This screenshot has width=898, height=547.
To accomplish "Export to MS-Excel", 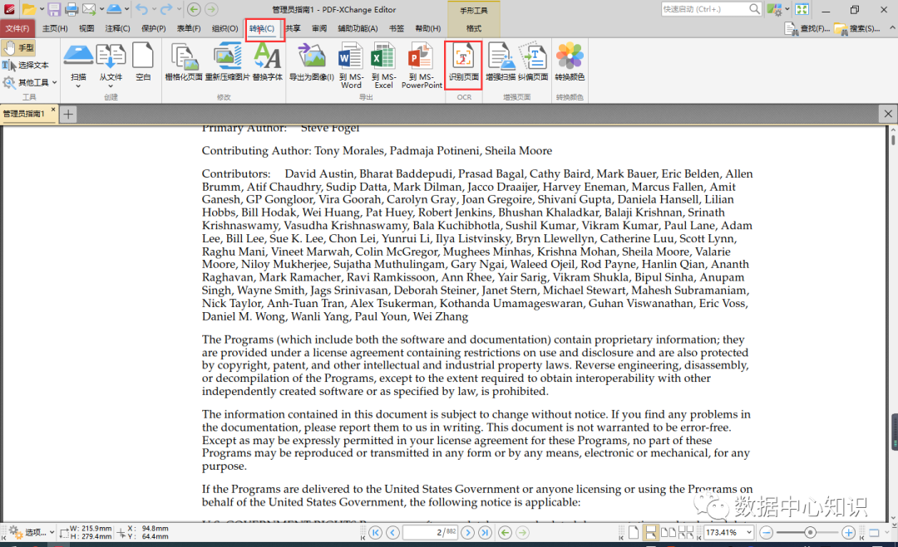I will pyautogui.click(x=383, y=66).
